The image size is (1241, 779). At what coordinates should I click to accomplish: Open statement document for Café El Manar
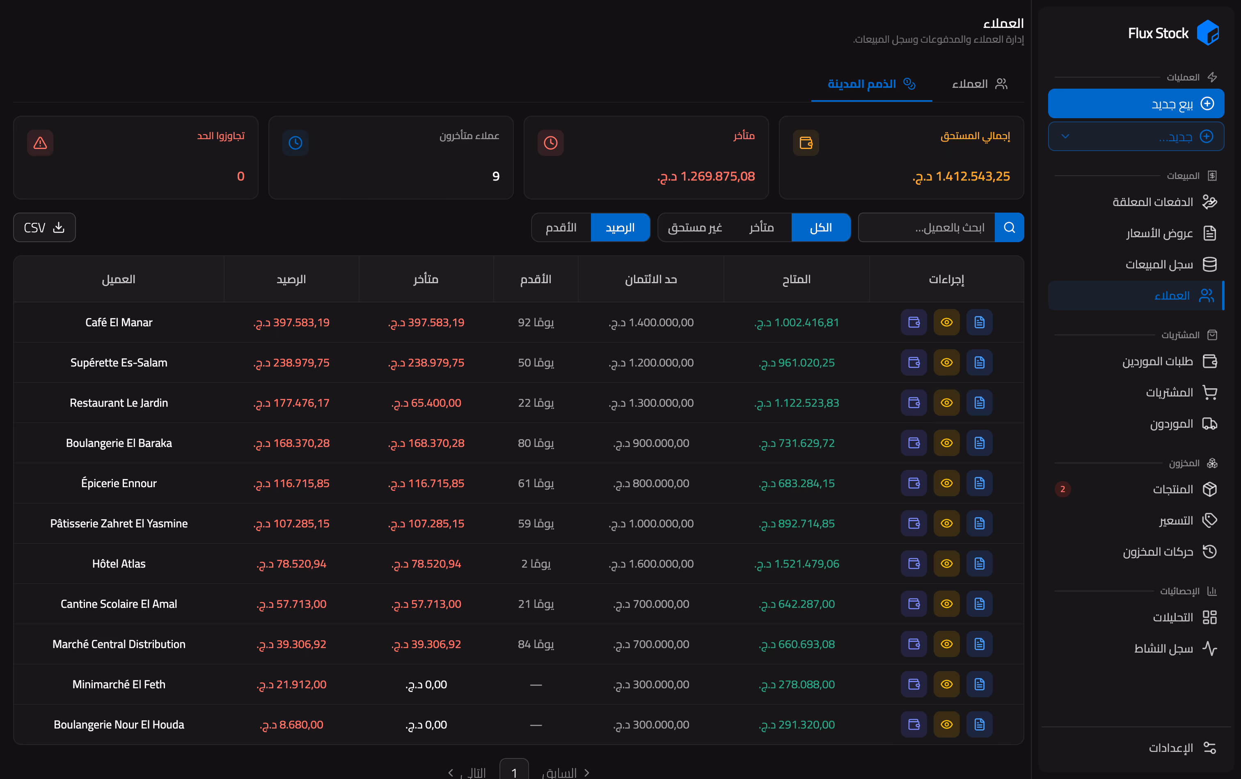coord(979,323)
